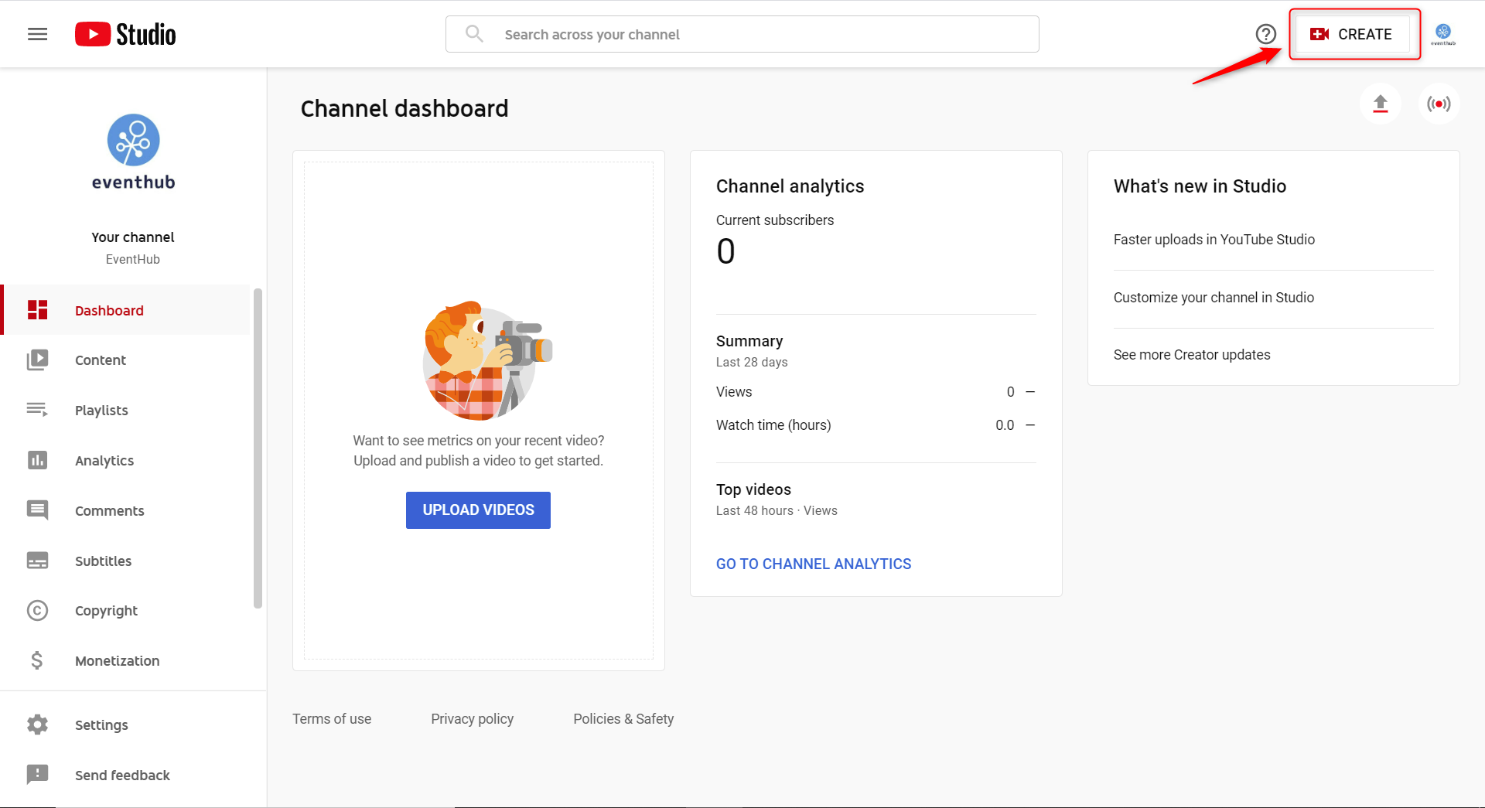Click the Current subscribers count 0
The height and width of the screenshot is (808, 1485).
pyautogui.click(x=725, y=251)
